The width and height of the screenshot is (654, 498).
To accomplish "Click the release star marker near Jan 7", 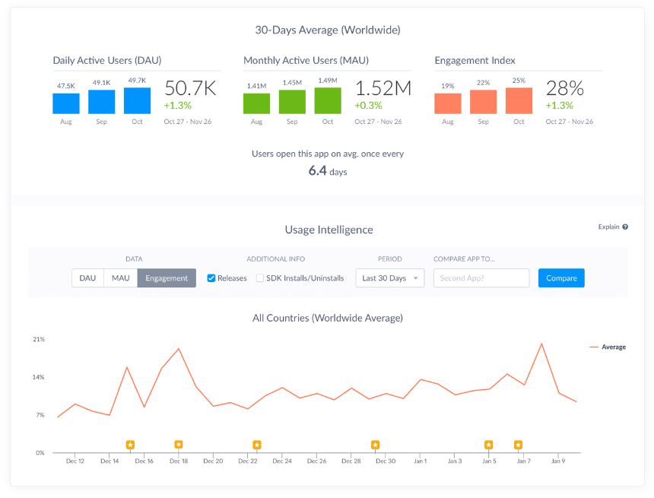I will [x=518, y=443].
